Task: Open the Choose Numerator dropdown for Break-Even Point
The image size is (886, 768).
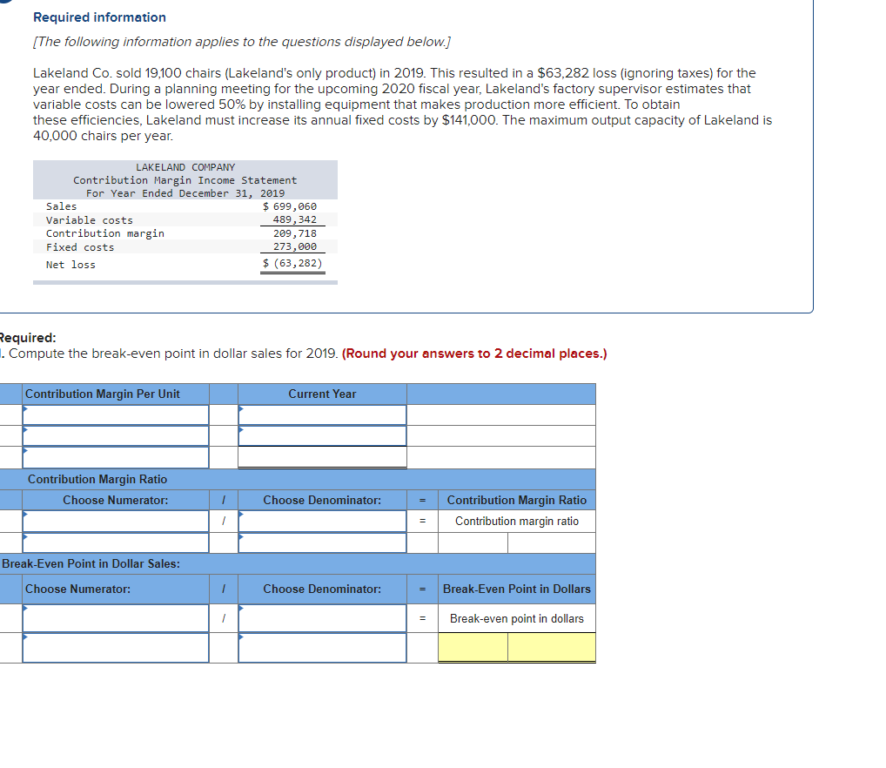Action: tap(116, 618)
